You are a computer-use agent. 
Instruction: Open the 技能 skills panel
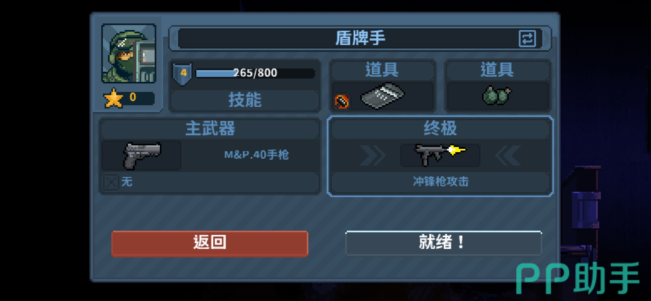[245, 100]
